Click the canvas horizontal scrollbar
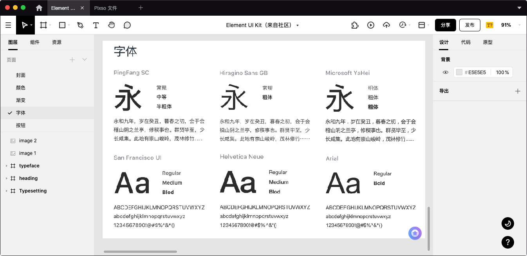Viewport: 527px width, 256px height. 140,252
